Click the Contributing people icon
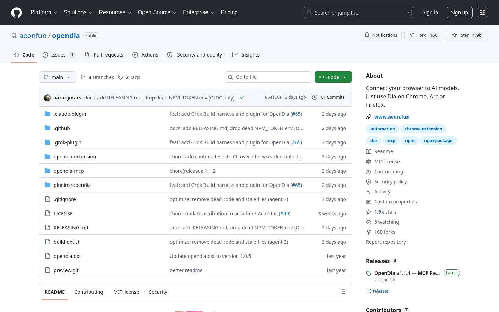Screen dimensions: 499x312 (x=369, y=172)
